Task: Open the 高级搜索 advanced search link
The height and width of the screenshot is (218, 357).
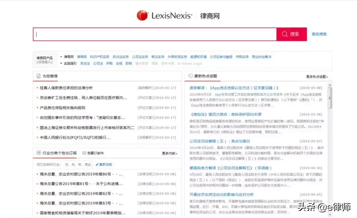Action: pos(319,34)
